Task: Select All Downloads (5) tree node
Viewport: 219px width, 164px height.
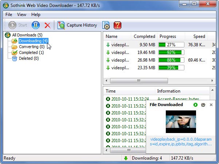Action: click(x=27, y=35)
